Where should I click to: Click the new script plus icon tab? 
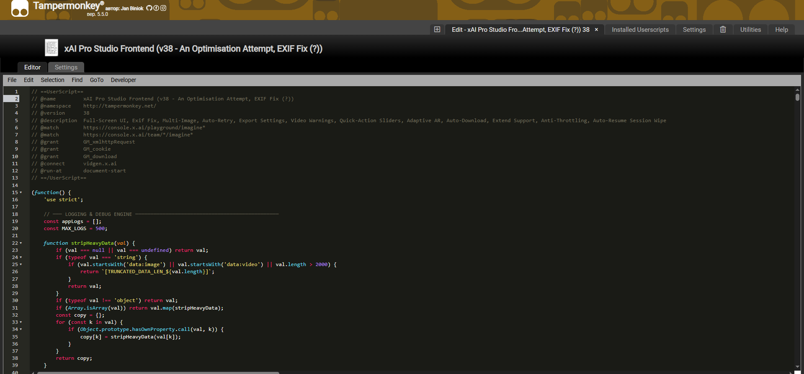coord(437,29)
